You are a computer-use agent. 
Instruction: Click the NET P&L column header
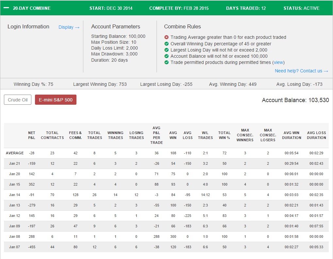[32, 135]
